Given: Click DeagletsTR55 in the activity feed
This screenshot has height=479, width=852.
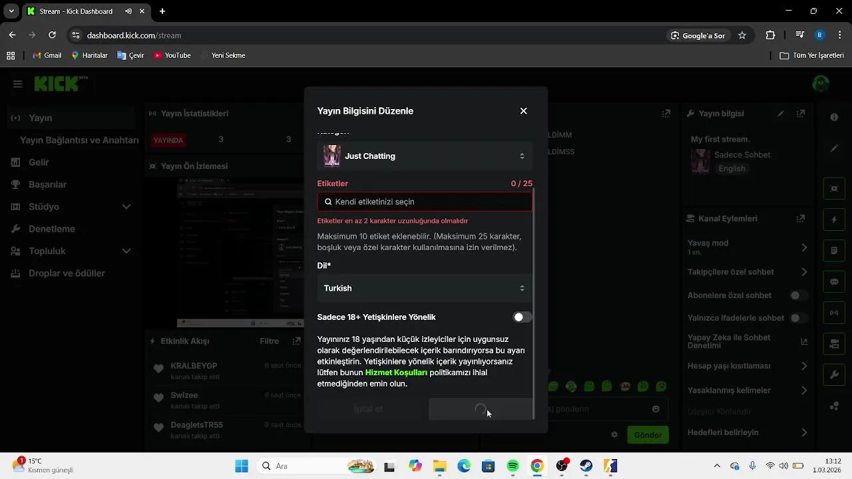Looking at the screenshot, I should pos(196,425).
